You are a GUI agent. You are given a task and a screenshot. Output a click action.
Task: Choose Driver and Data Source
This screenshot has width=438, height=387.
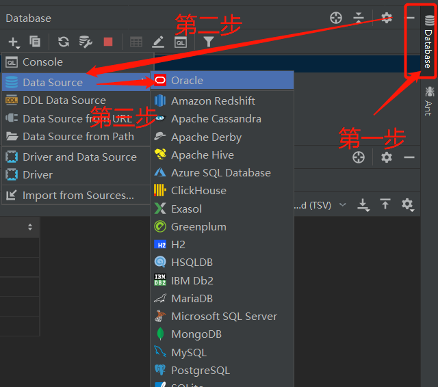point(76,157)
